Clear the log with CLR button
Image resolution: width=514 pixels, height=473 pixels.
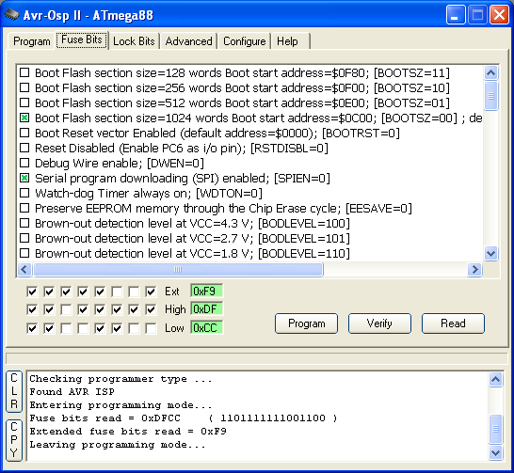pyautogui.click(x=14, y=391)
